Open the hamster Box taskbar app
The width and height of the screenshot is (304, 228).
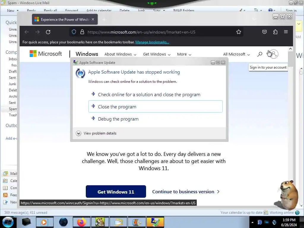click(100, 222)
